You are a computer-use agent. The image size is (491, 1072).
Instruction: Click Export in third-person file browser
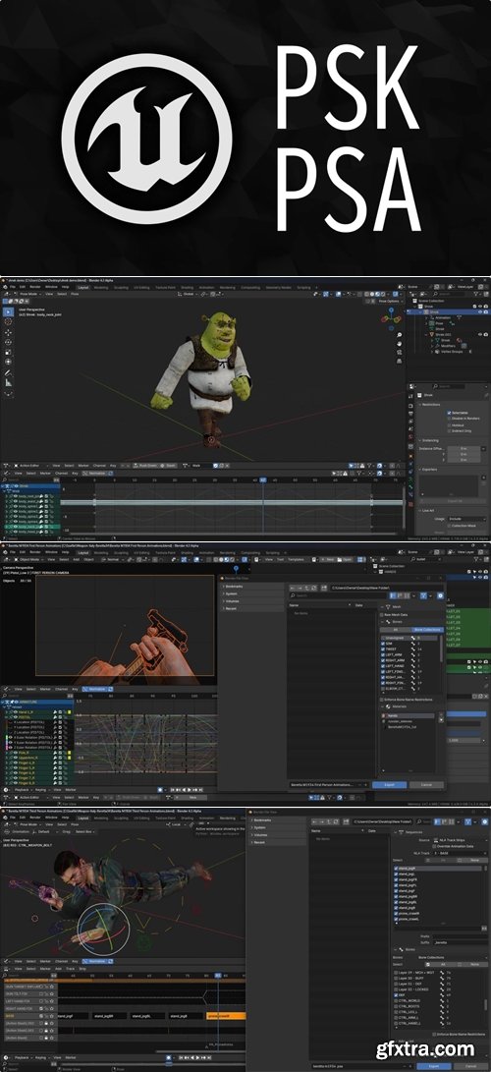coord(434,1065)
